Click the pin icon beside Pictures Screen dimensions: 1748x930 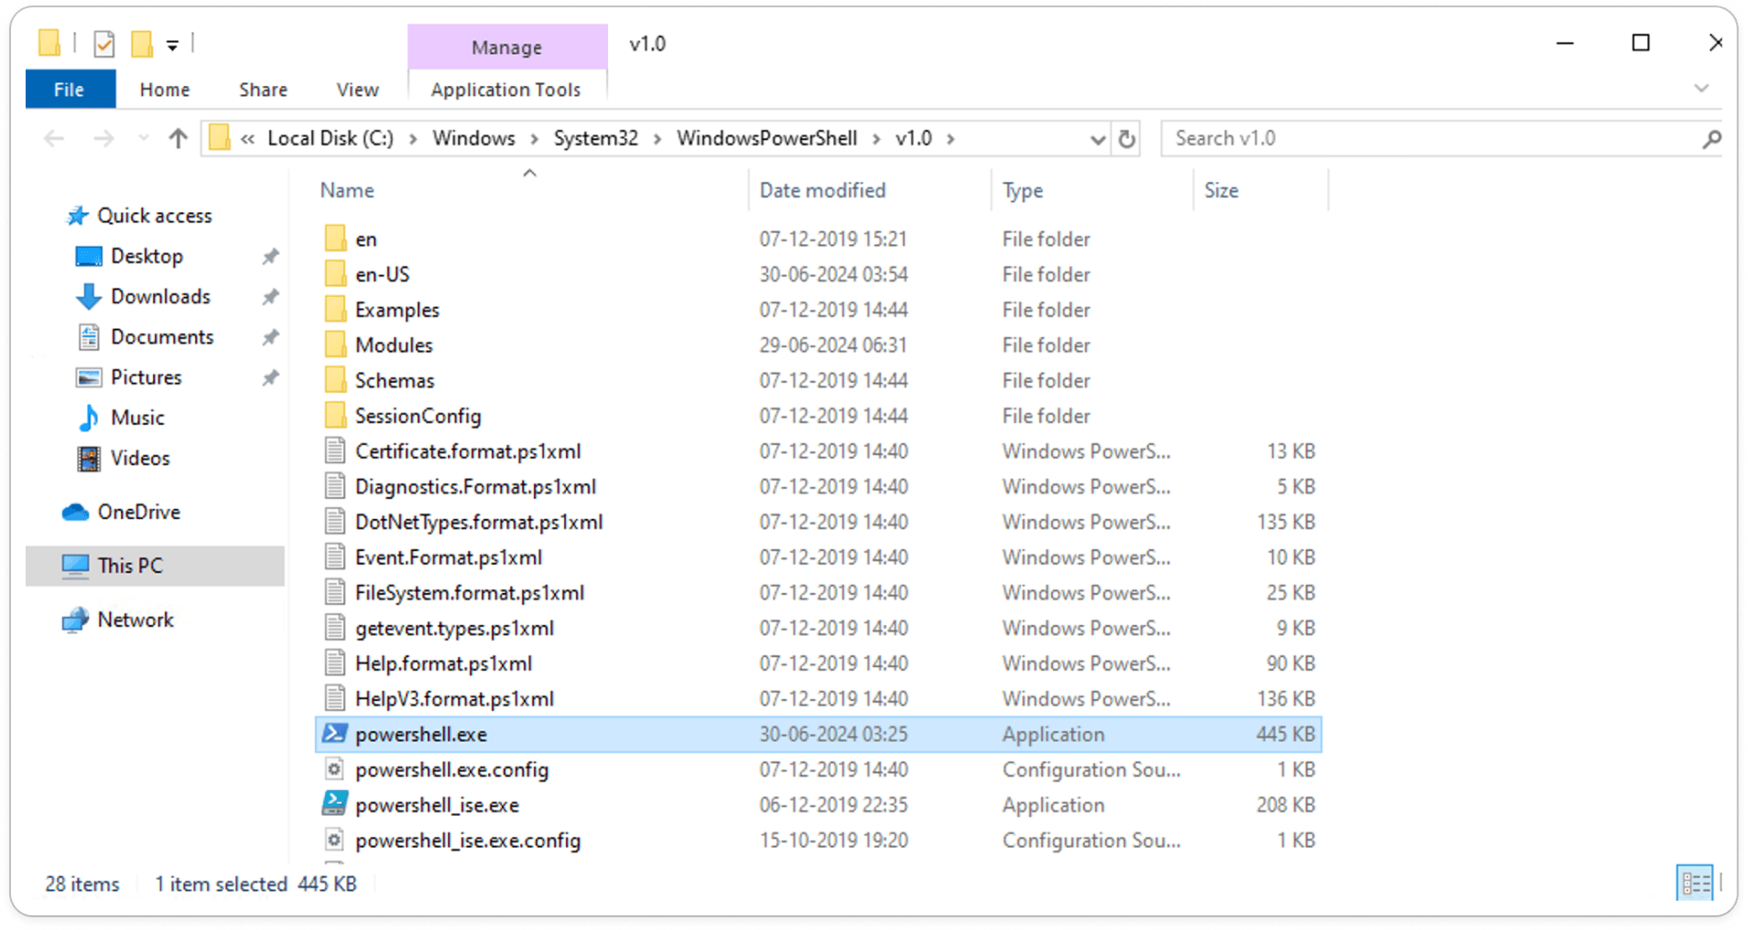point(270,377)
